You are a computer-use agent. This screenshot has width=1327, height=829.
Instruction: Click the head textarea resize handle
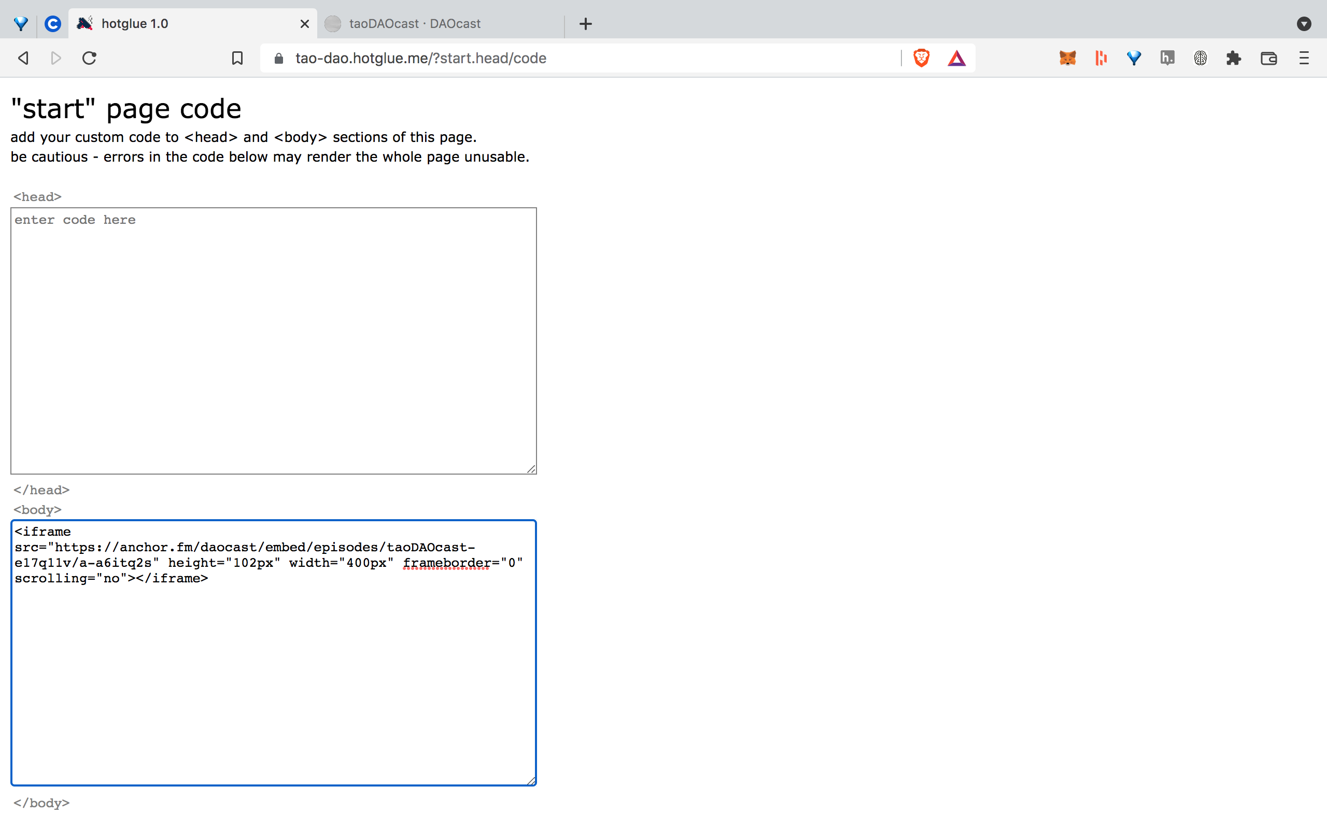531,469
